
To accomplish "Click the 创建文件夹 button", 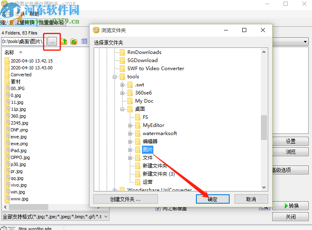I will click(125, 199).
